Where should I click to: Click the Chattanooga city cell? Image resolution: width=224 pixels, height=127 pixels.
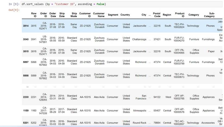139,39
